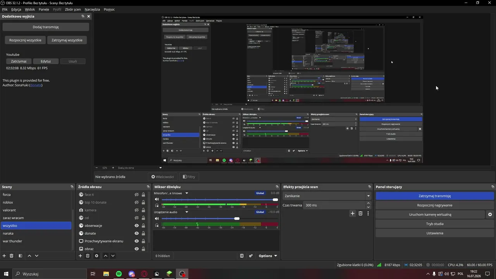
Task: Show the face it source
Action: click(137, 195)
